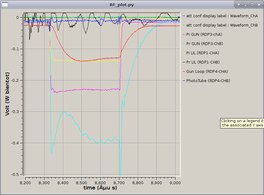Click the Pi LIL (RDP1-CHA) legend label

[203, 53]
